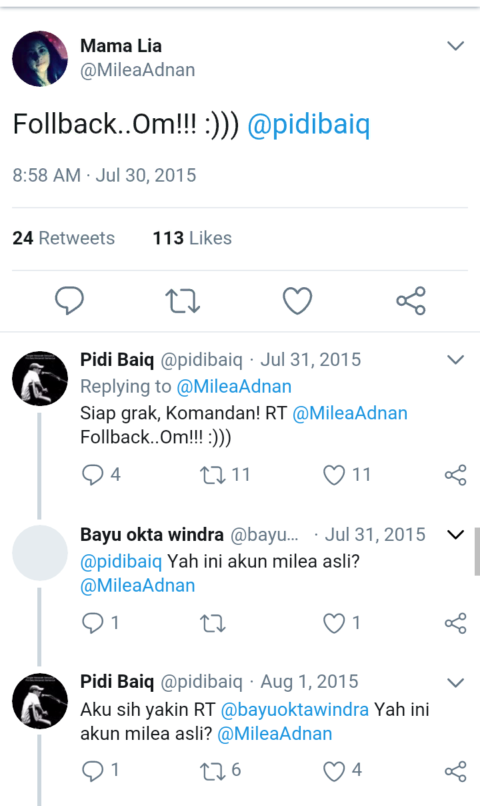This screenshot has height=806, width=480.
Task: Like Mama Lia's tweet
Action: pos(297,300)
